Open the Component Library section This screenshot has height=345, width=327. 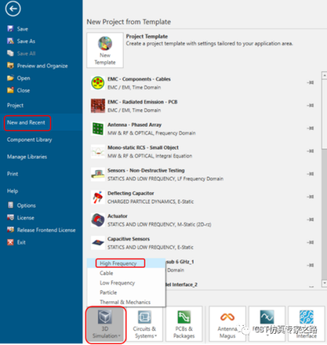(30, 139)
